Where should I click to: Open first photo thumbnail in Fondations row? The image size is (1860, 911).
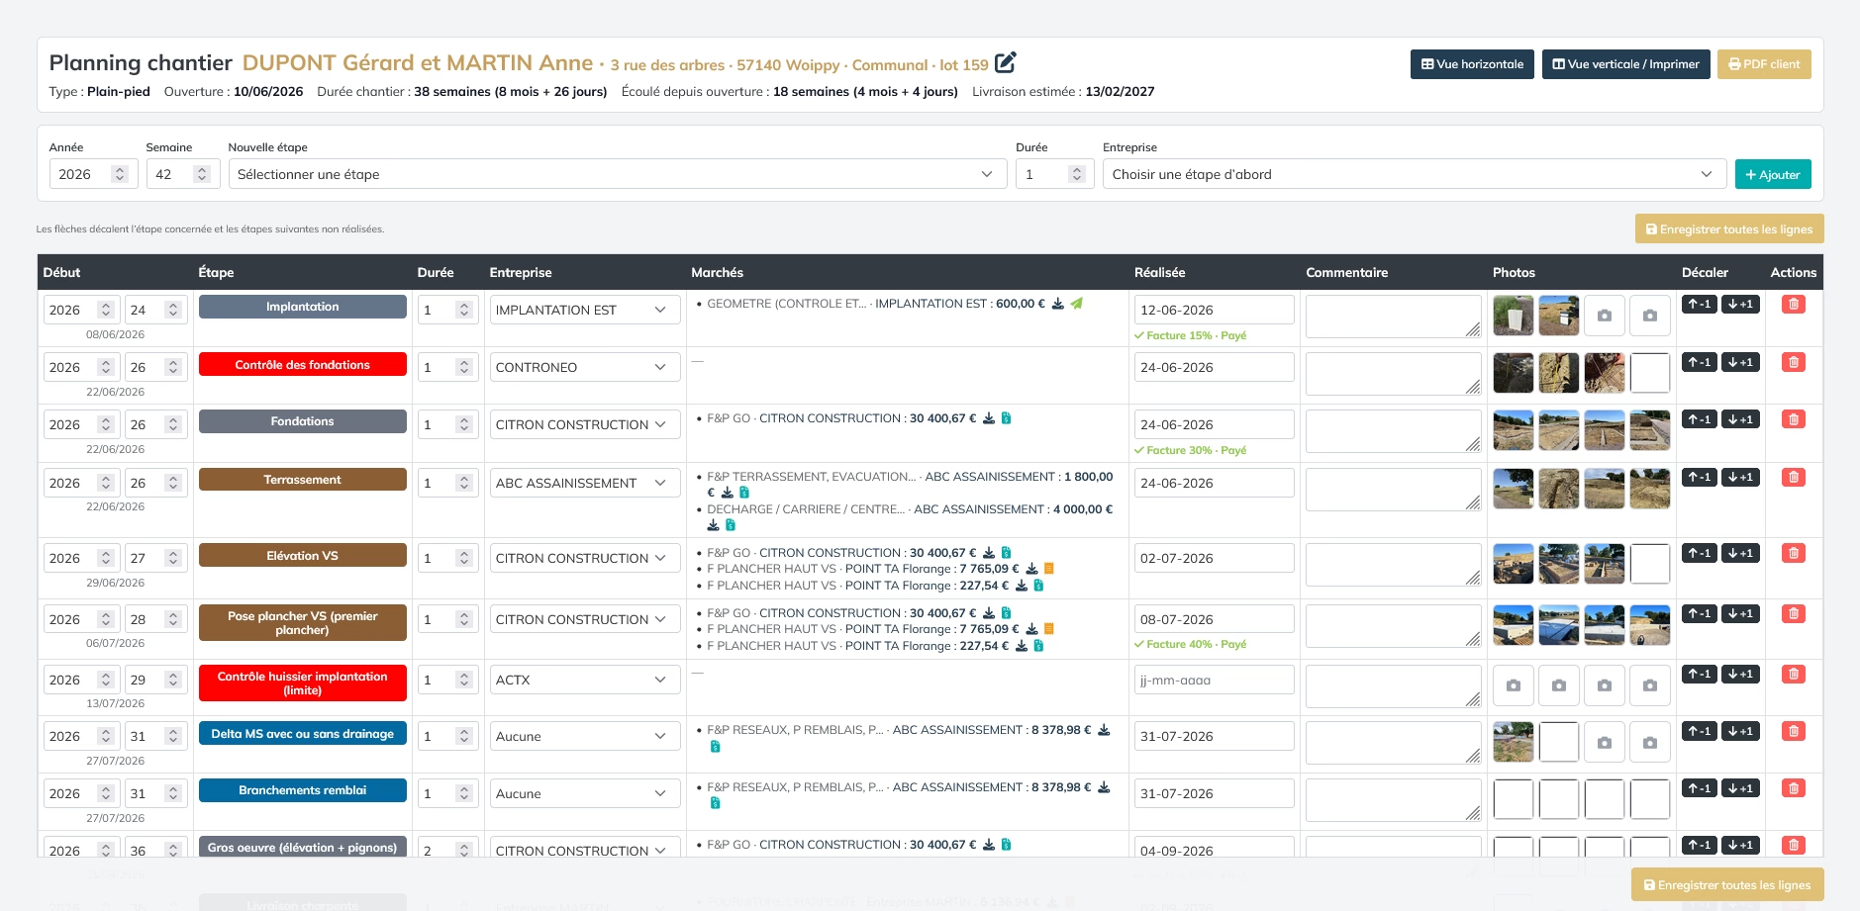pyautogui.click(x=1514, y=430)
